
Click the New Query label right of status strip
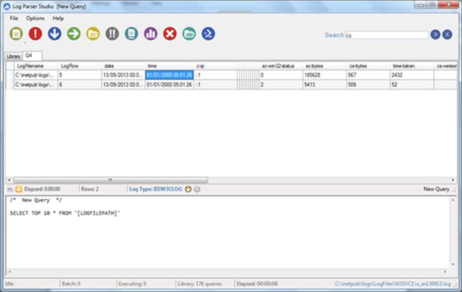point(436,189)
